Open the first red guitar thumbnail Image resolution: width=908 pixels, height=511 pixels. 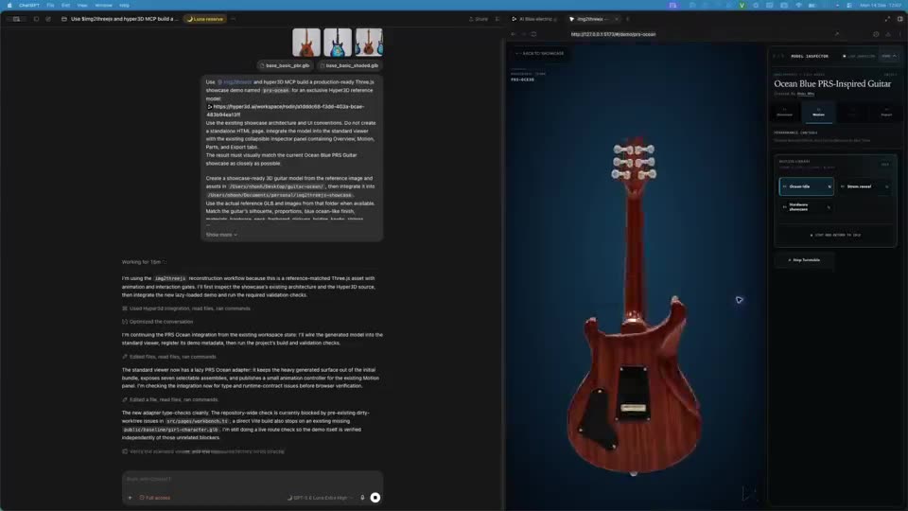coord(306,43)
